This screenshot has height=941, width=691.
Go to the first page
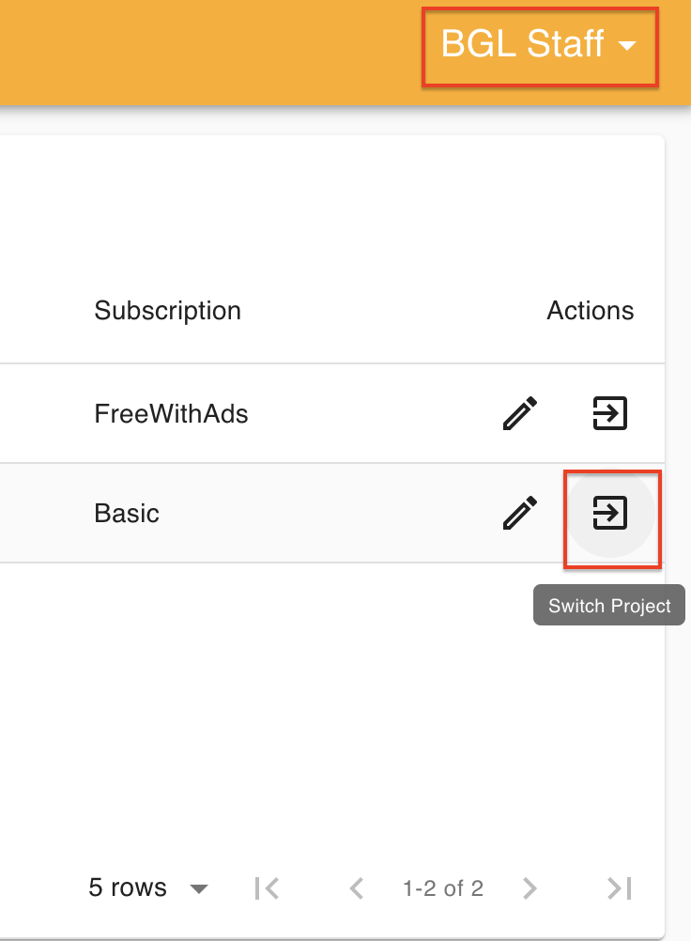267,887
